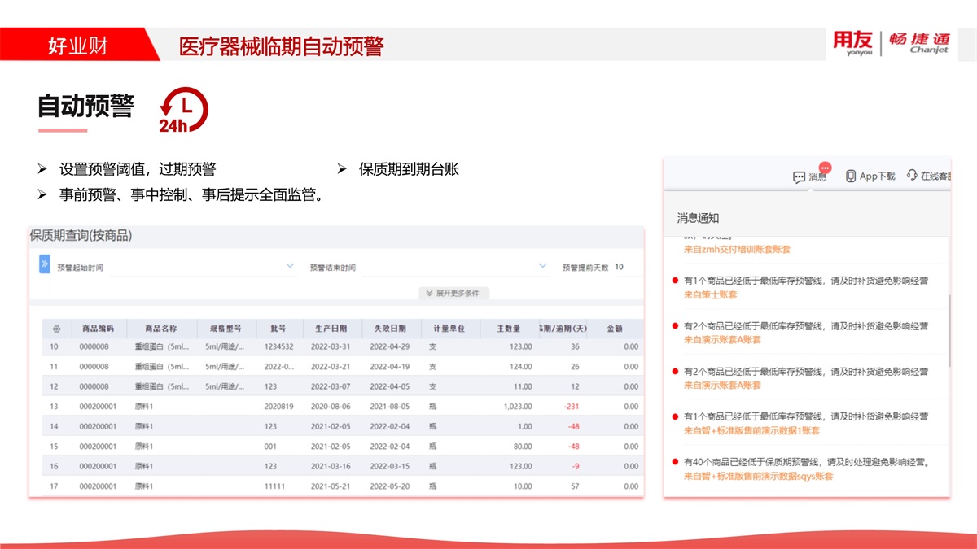Click the 预警提前天数 input field
The width and height of the screenshot is (977, 549).
(625, 267)
